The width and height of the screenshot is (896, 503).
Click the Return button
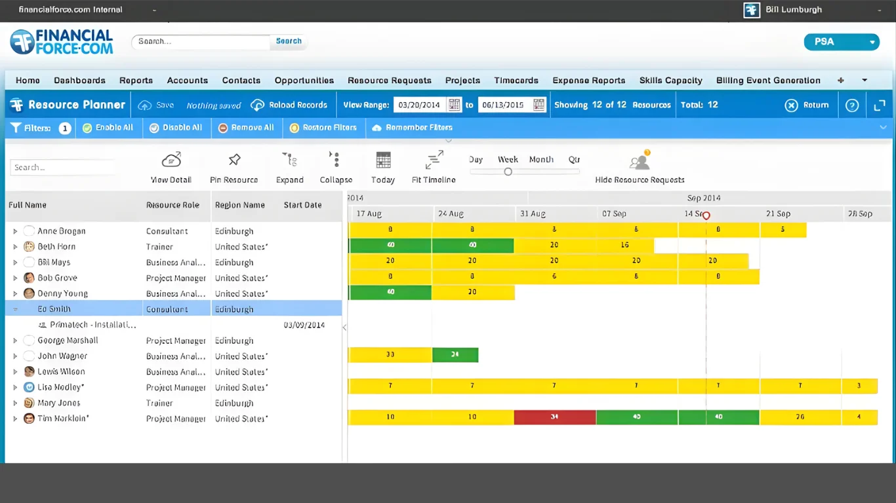(x=806, y=105)
